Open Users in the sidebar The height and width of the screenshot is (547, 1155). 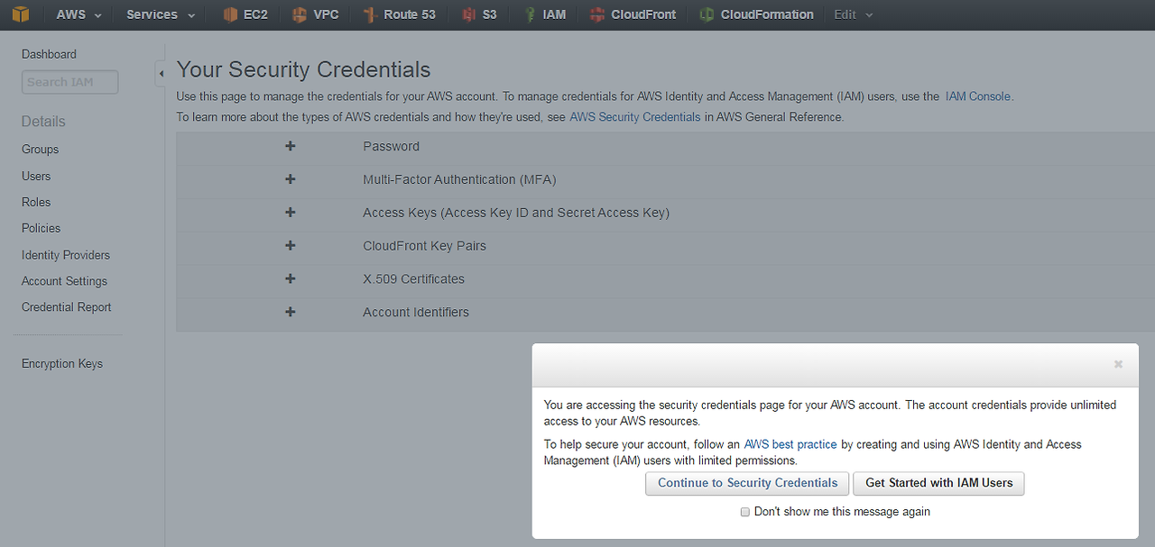(x=36, y=176)
